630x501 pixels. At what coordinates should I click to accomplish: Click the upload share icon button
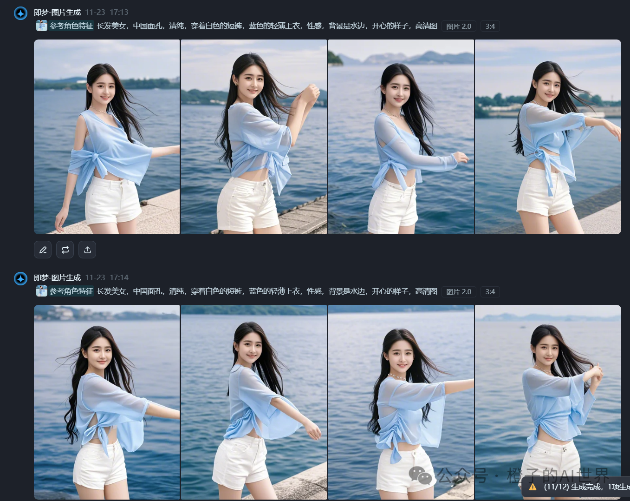click(x=87, y=250)
